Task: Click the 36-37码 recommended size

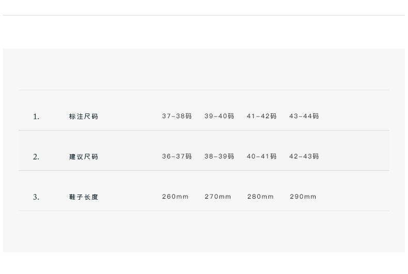Action: [x=177, y=156]
